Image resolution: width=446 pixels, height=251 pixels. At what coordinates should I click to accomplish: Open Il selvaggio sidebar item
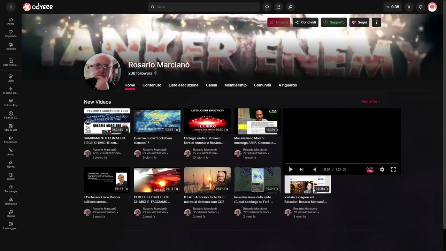coord(11,226)
